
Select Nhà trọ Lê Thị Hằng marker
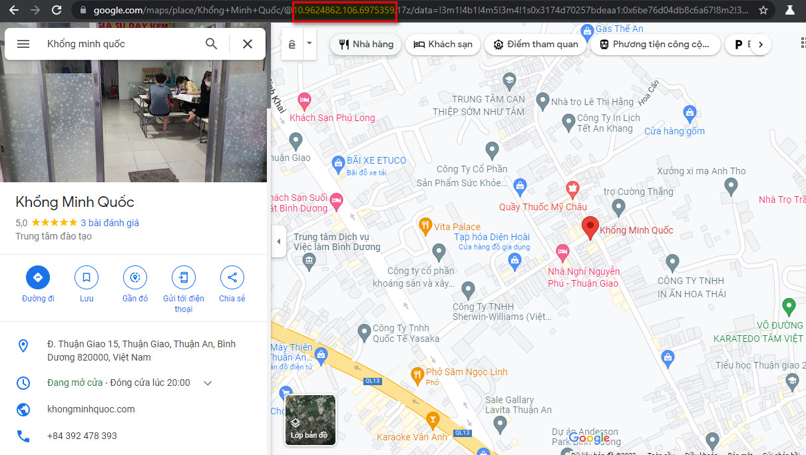(542, 102)
